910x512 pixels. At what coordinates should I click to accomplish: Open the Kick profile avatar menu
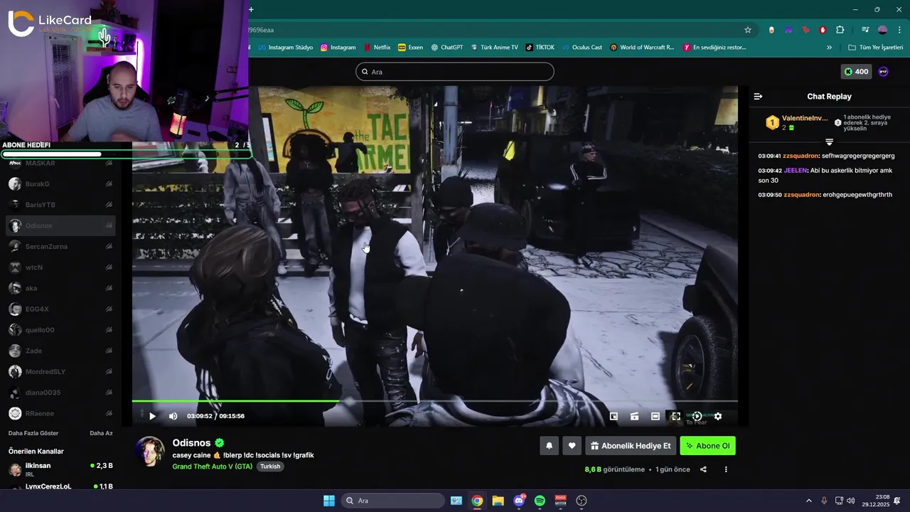click(x=884, y=72)
